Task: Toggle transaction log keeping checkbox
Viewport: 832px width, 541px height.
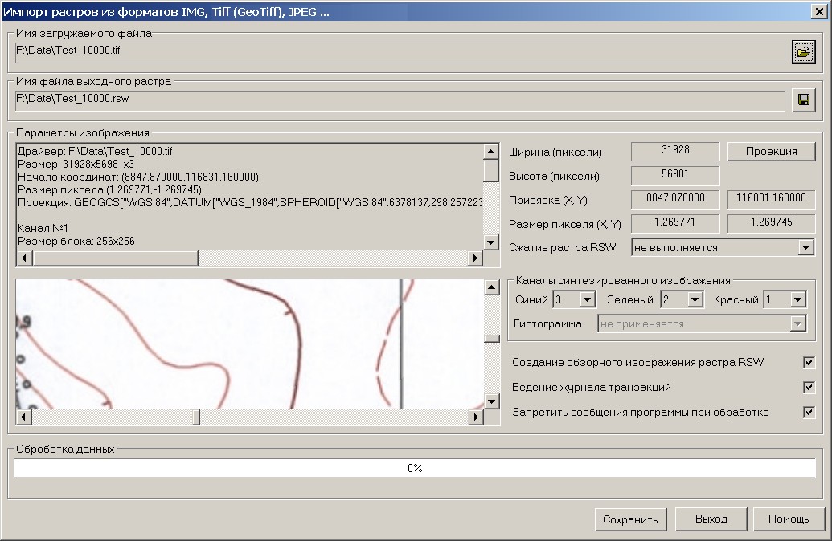Action: click(x=809, y=388)
